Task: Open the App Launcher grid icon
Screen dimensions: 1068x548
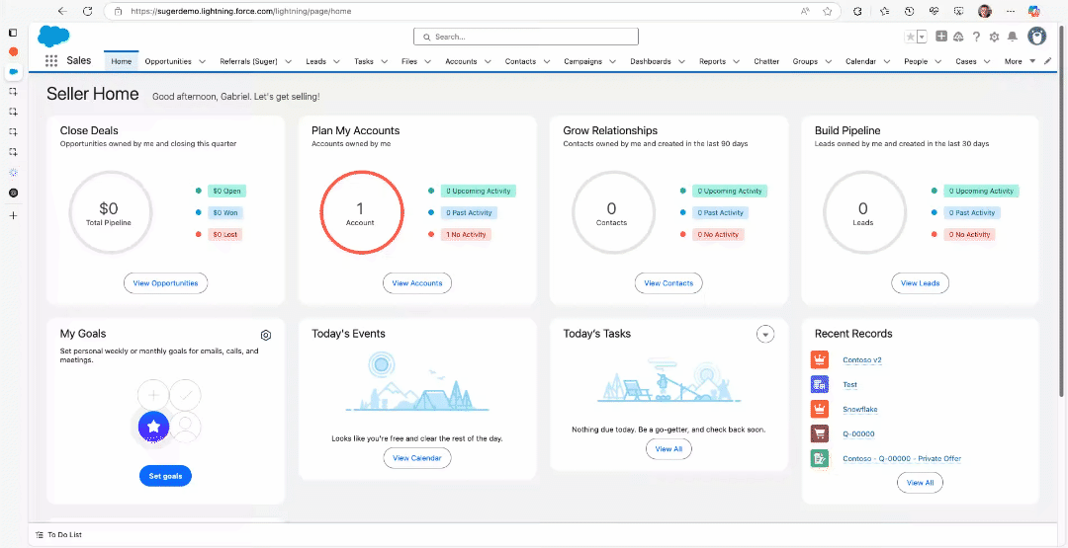Action: point(51,61)
